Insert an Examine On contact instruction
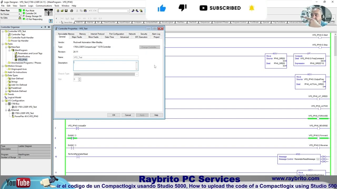The height and width of the screenshot is (189, 337). click(x=79, y=18)
